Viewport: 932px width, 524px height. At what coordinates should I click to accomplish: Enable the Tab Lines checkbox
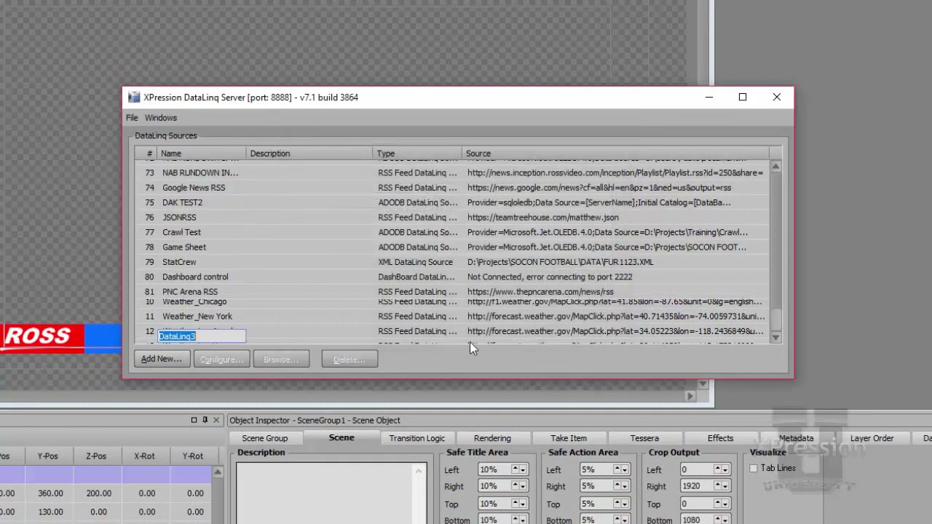click(754, 468)
